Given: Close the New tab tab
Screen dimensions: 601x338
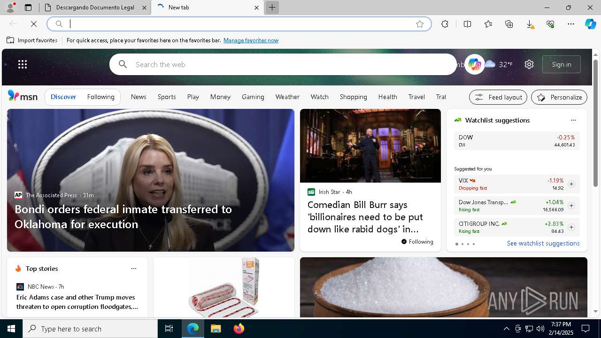Looking at the screenshot, I should (x=256, y=8).
